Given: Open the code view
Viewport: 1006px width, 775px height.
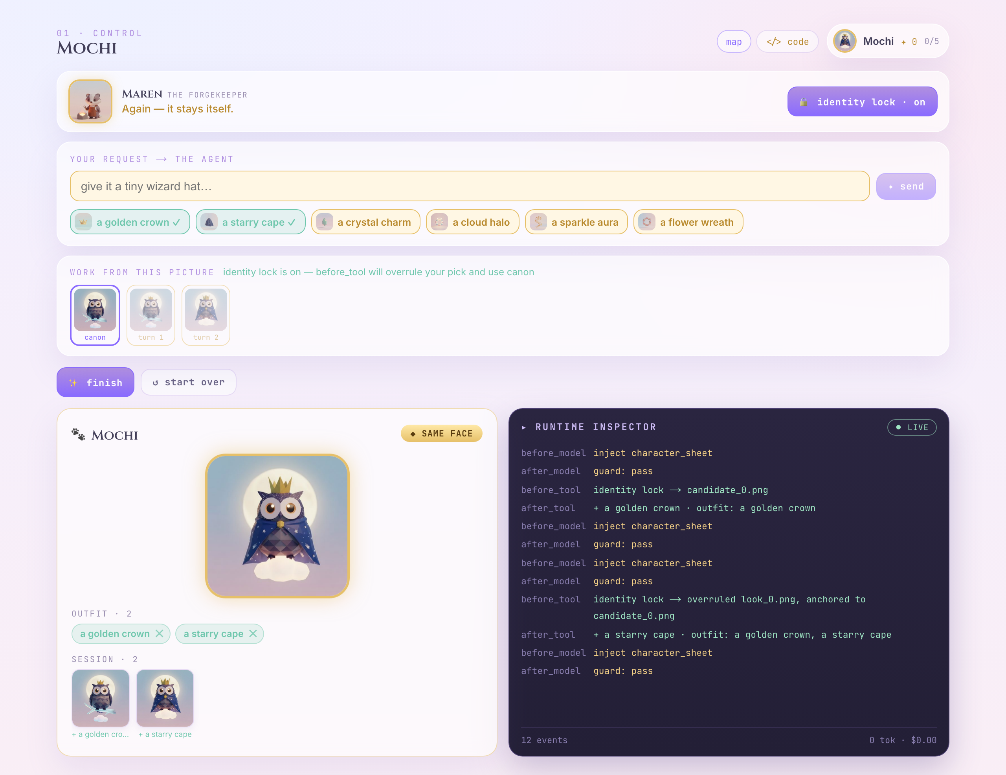Looking at the screenshot, I should 787,41.
